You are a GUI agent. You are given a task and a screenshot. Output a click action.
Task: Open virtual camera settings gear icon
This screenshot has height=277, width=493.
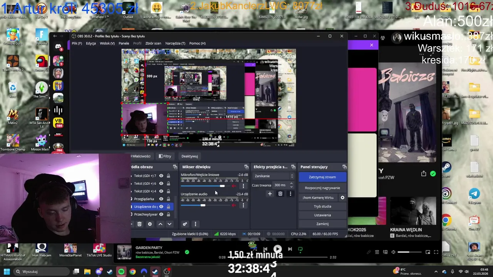point(342,197)
